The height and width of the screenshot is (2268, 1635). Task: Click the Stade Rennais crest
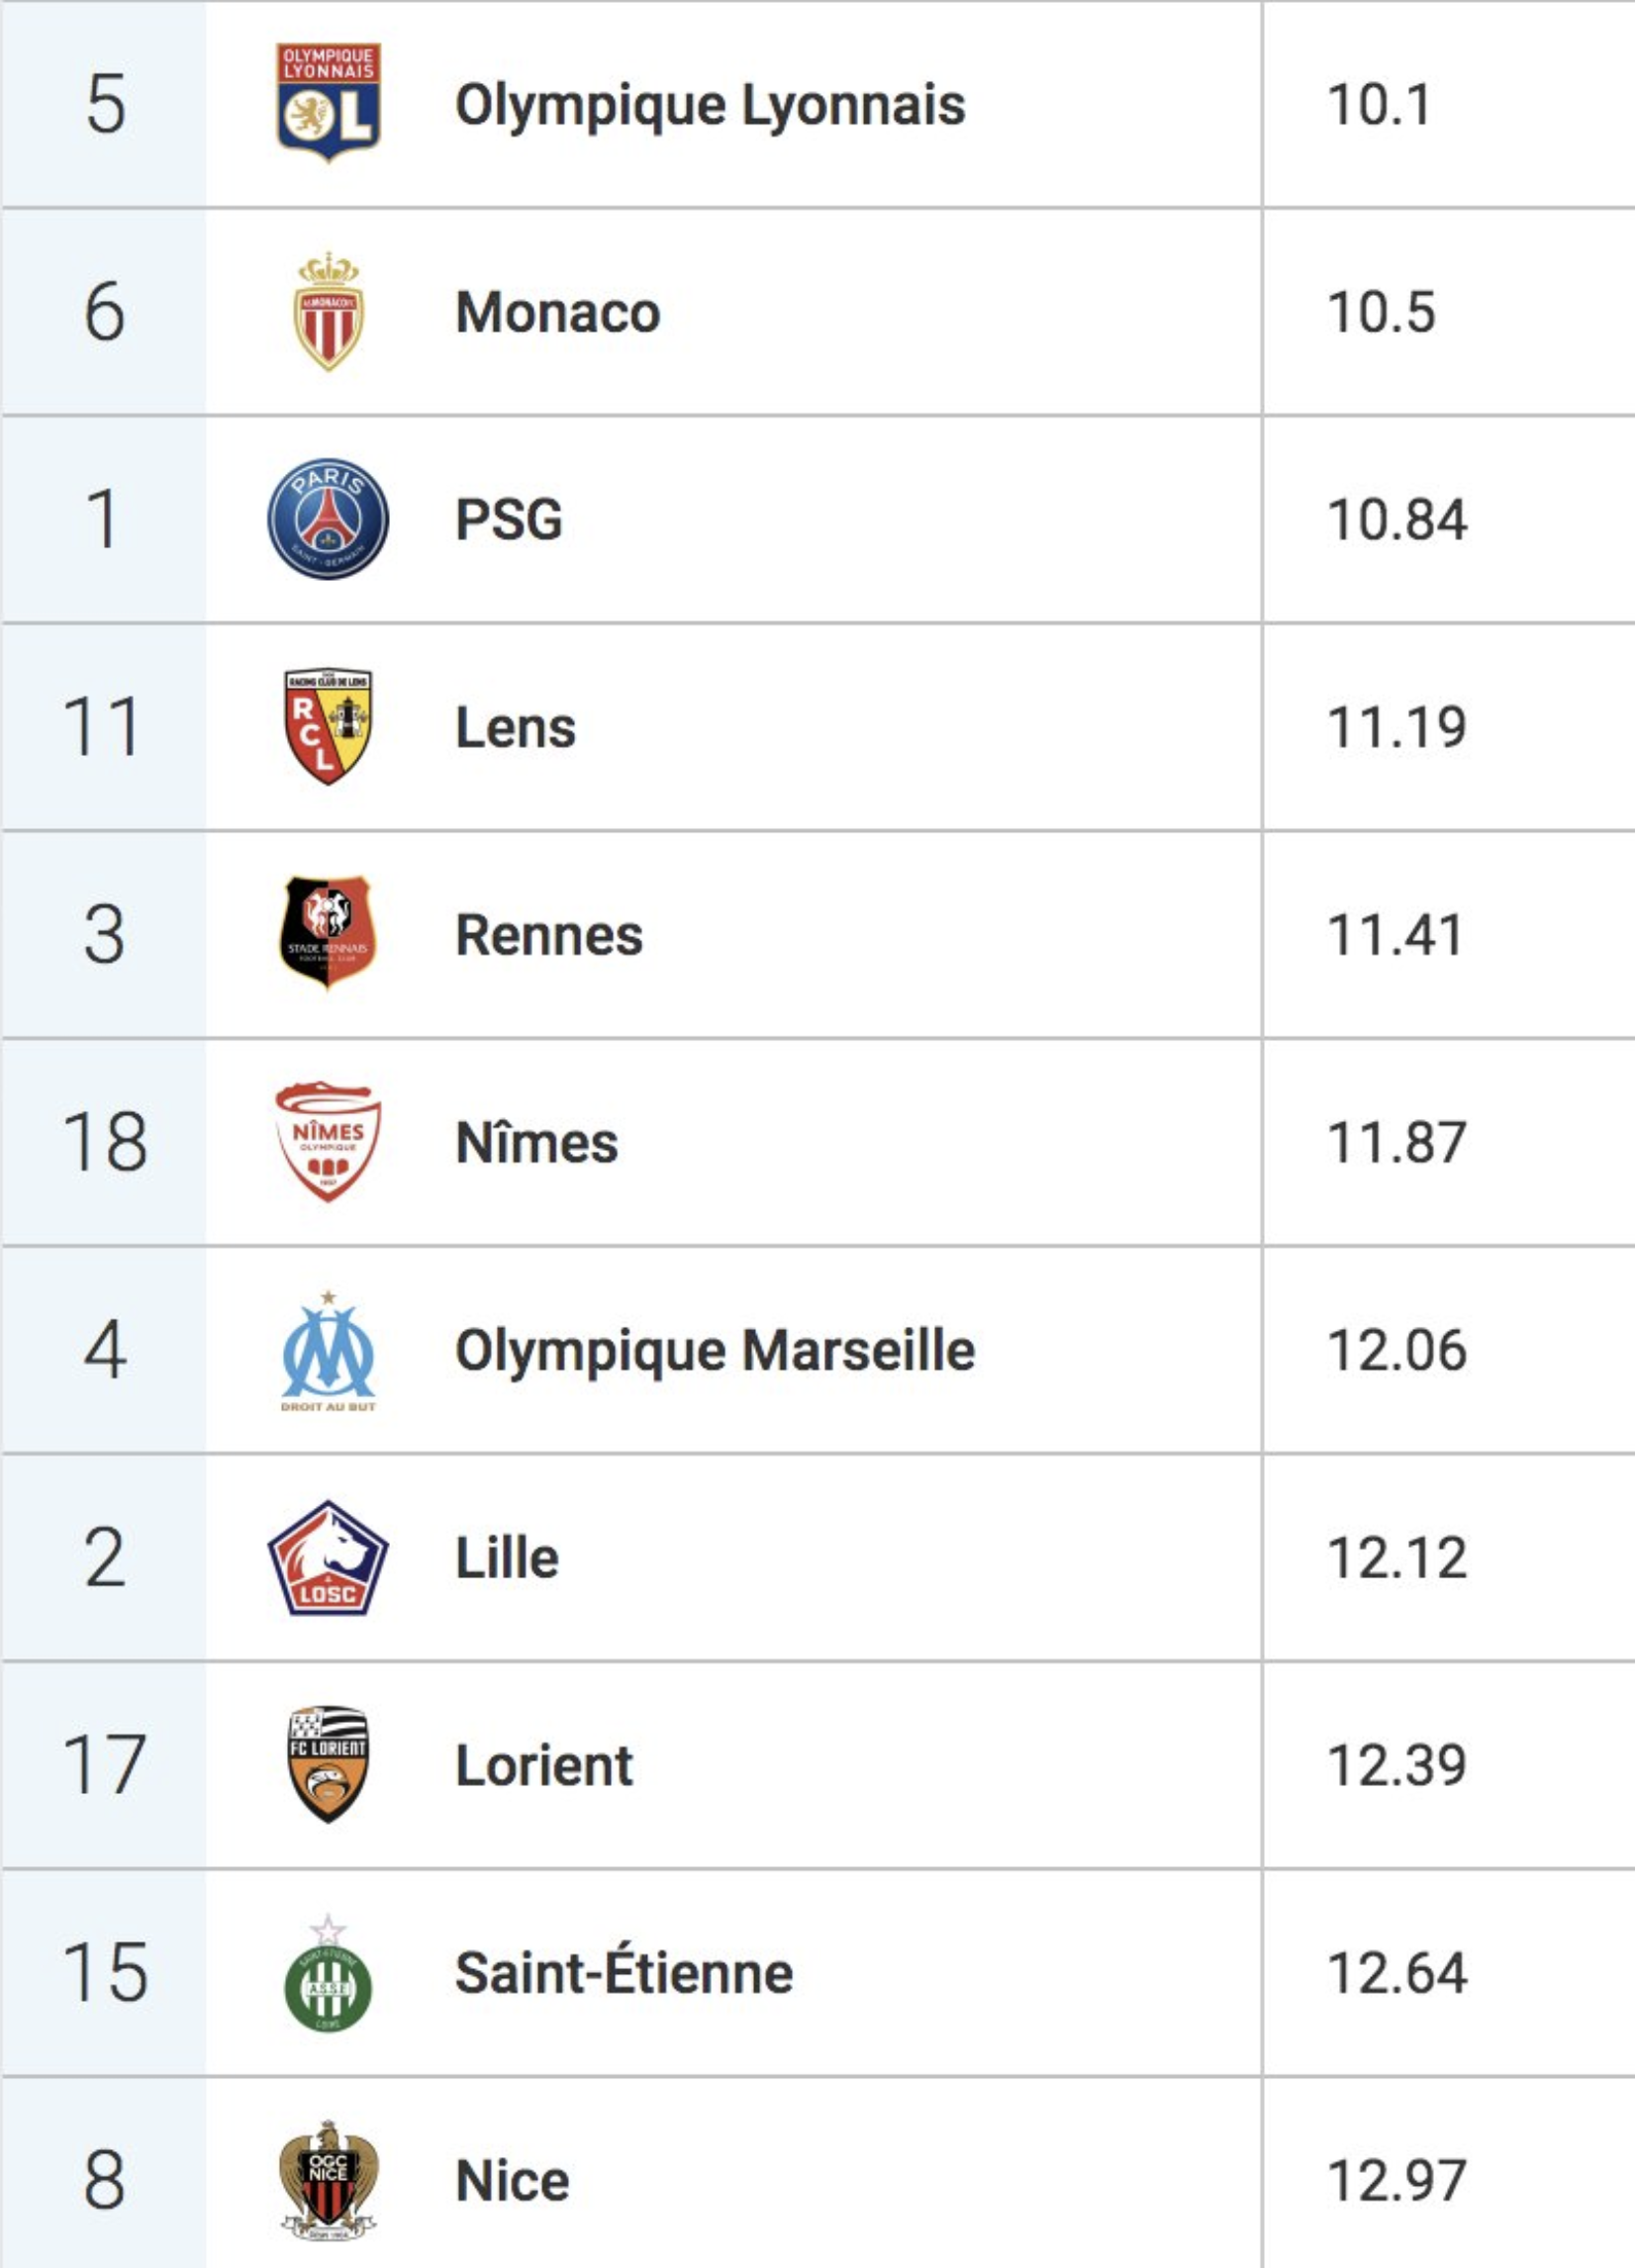point(328,933)
